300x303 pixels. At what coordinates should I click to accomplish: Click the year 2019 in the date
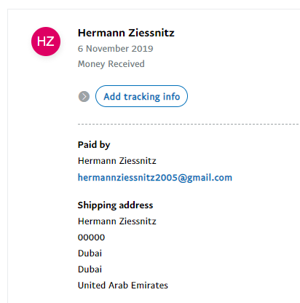point(143,49)
